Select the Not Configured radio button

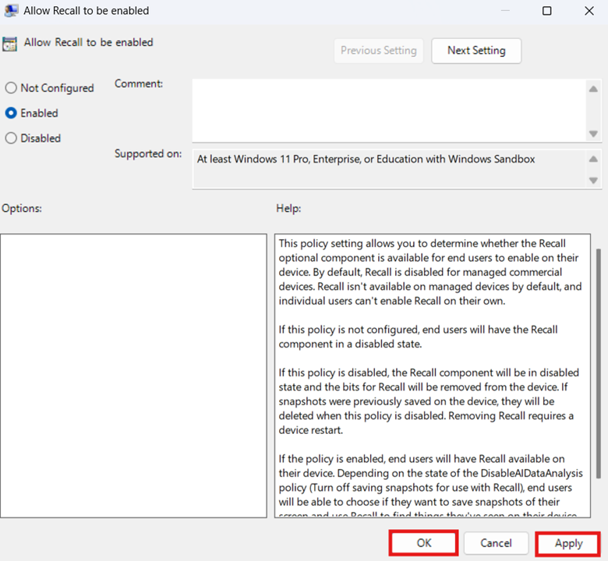coord(12,88)
